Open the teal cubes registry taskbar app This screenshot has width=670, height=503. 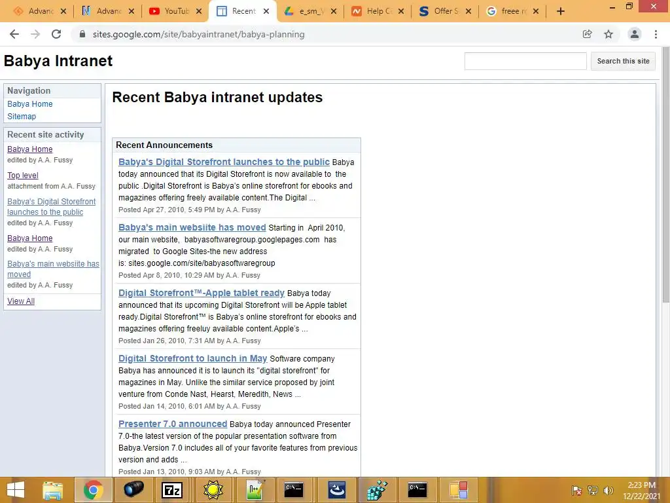[378, 490]
